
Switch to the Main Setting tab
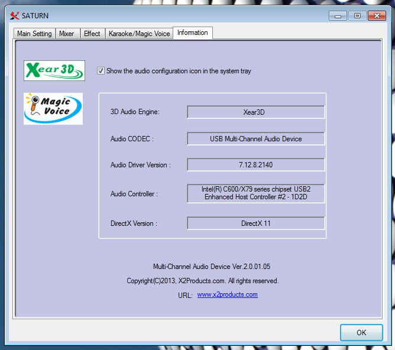[34, 34]
